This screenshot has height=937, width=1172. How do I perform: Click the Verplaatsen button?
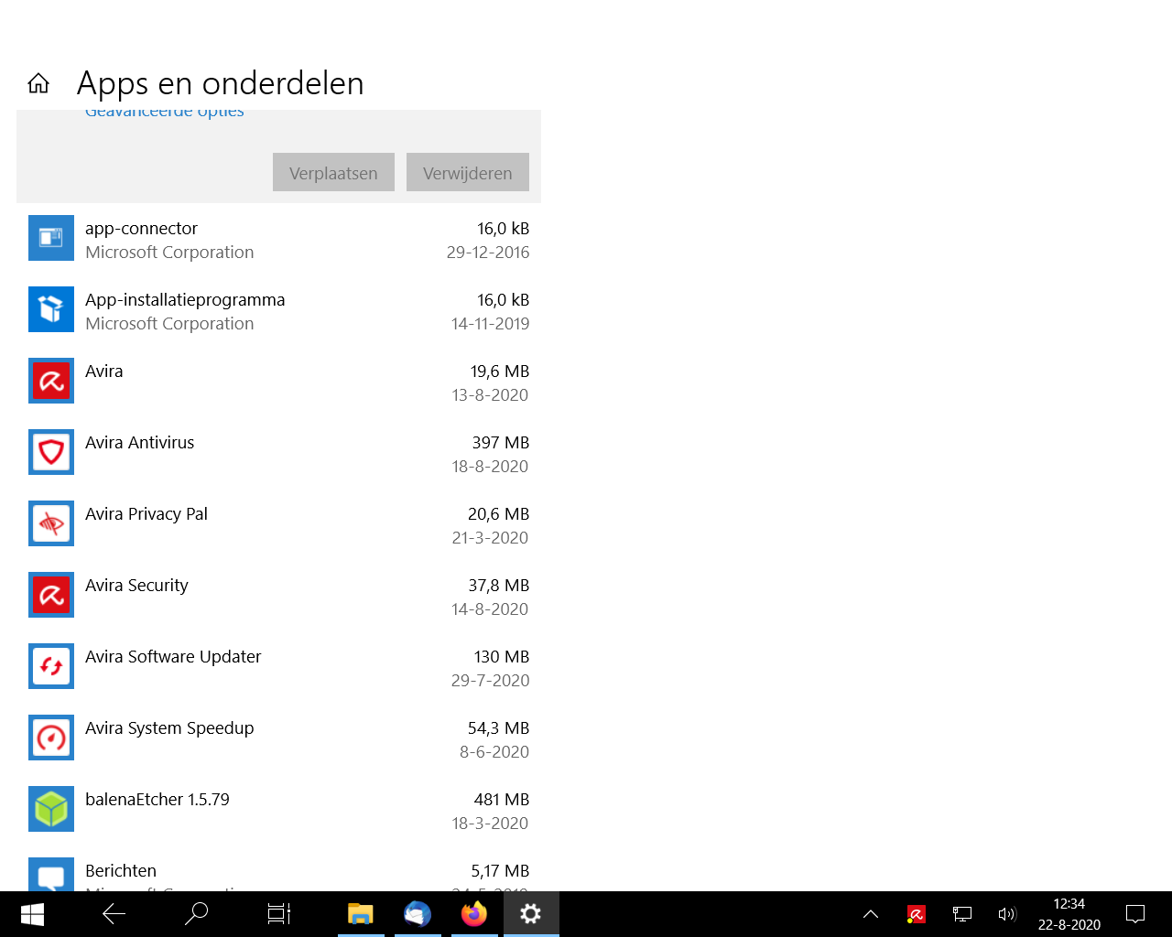point(333,172)
